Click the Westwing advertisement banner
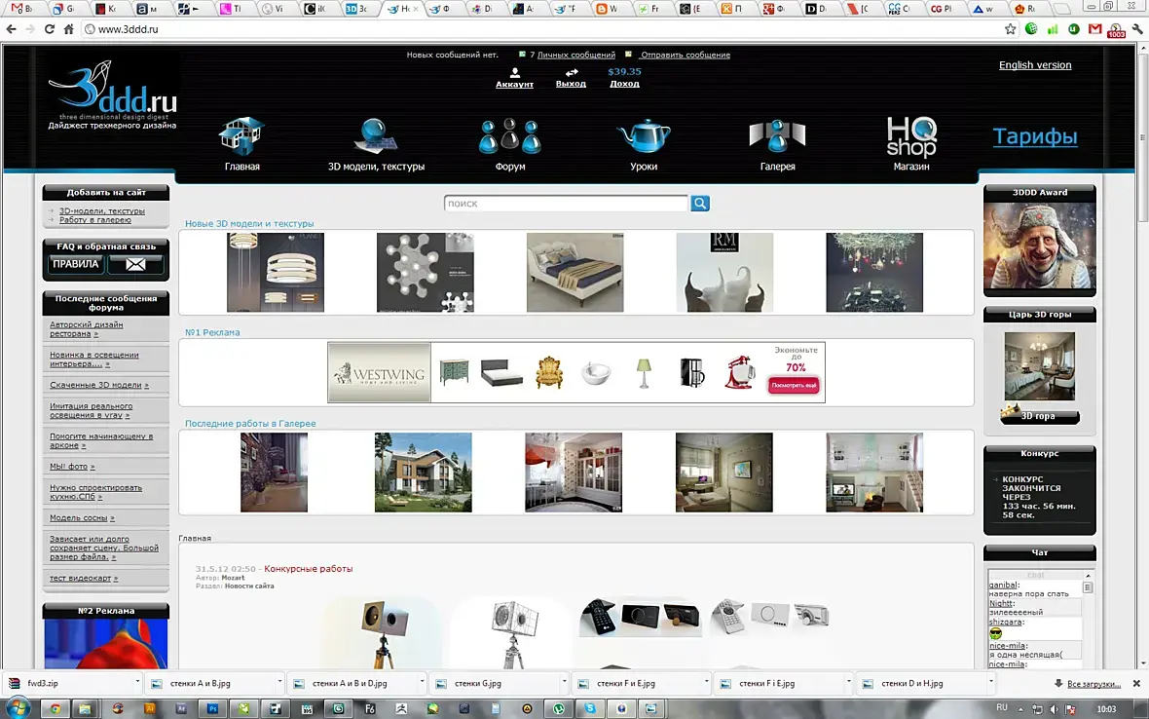1149x719 pixels. point(576,372)
